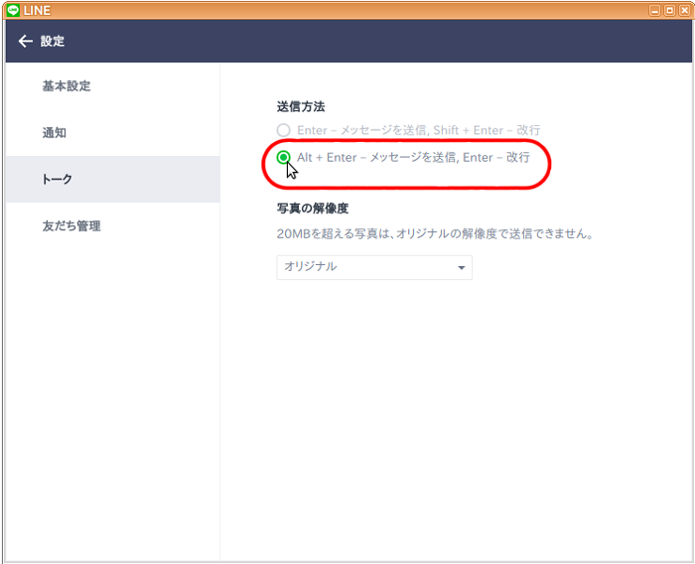Click the 20MBを超える写真は description text
The width and height of the screenshot is (695, 564).
point(435,233)
